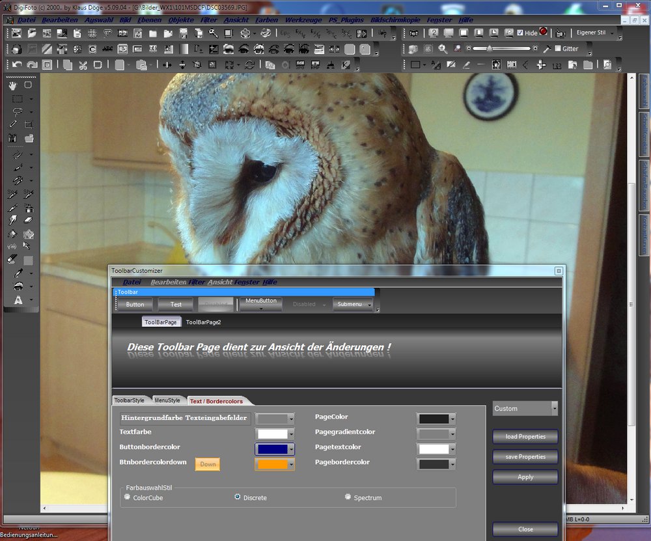
Task: Select the Crop tool in toolbox
Action: 28,125
